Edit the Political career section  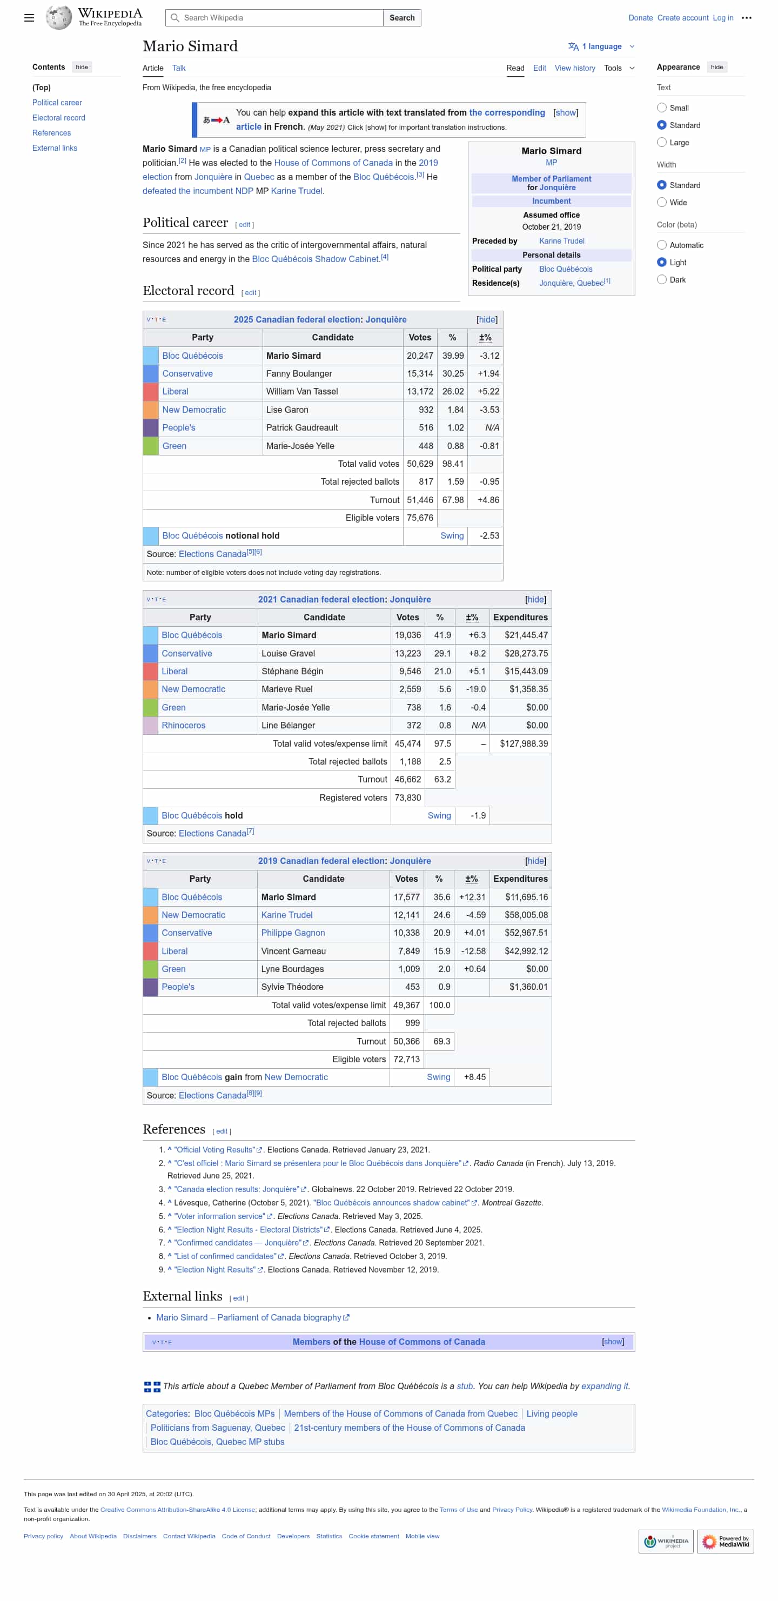(x=245, y=225)
